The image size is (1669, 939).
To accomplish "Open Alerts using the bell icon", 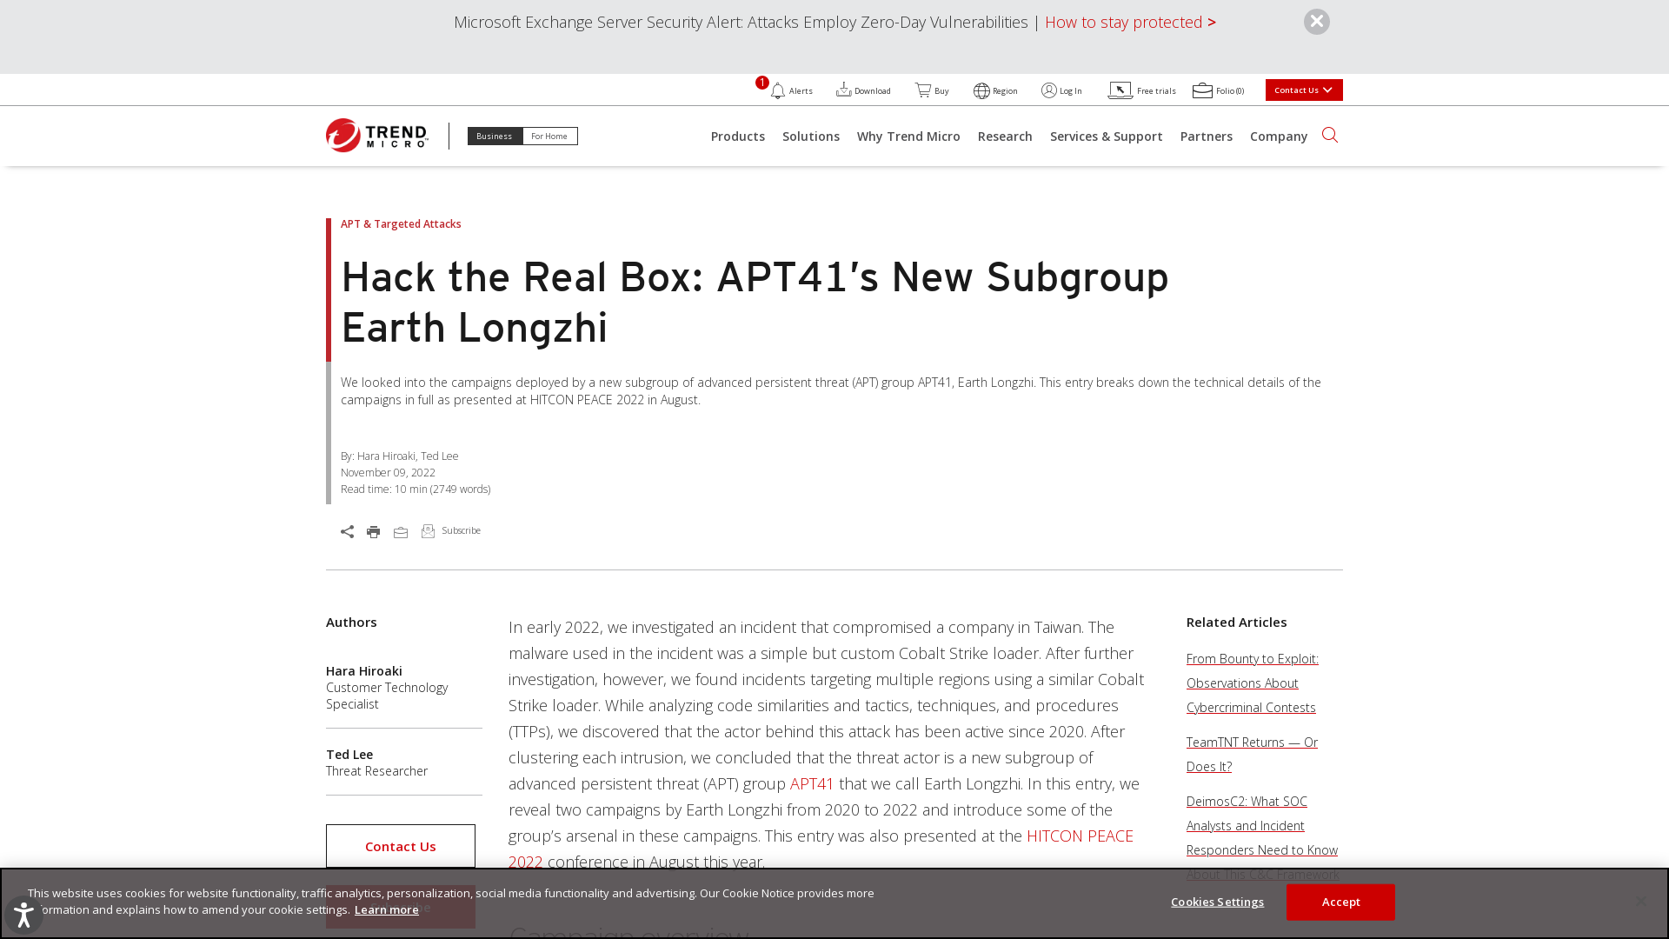I will point(779,90).
